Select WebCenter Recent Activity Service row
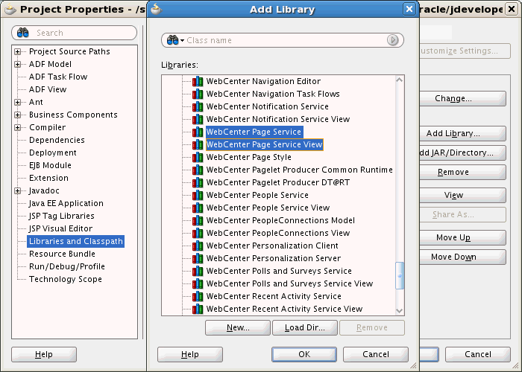522x372 pixels. pos(274,295)
